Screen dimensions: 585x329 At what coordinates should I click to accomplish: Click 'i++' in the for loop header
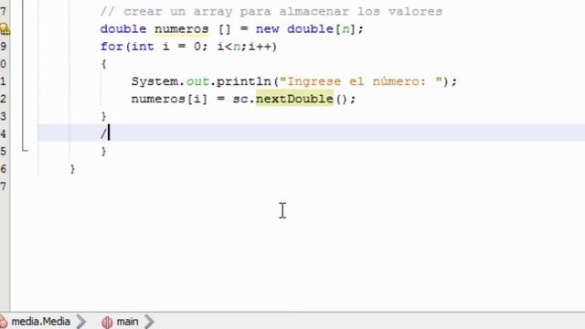point(261,47)
